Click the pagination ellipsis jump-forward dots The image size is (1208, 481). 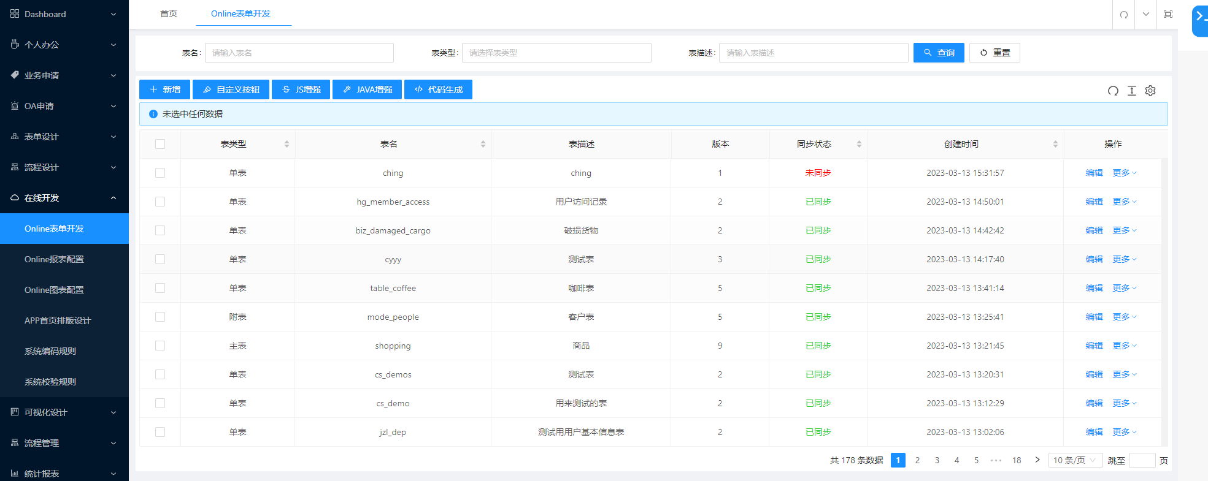[x=996, y=460]
